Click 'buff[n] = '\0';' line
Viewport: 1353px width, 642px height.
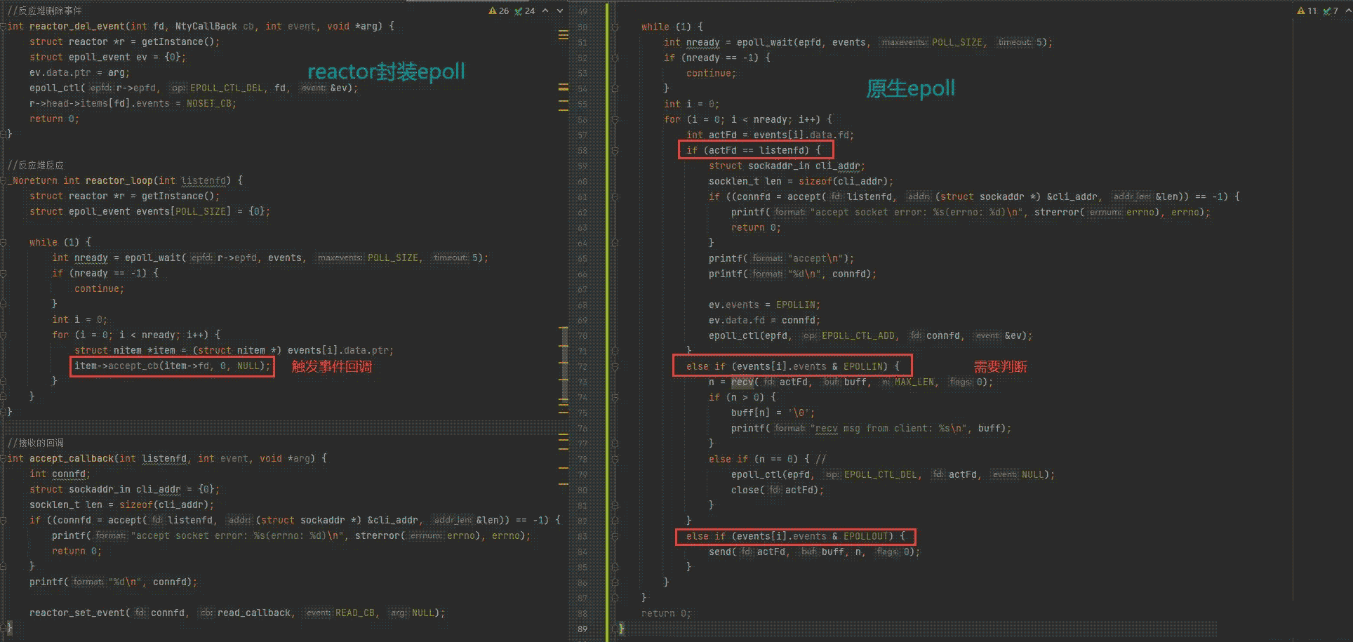[773, 413]
